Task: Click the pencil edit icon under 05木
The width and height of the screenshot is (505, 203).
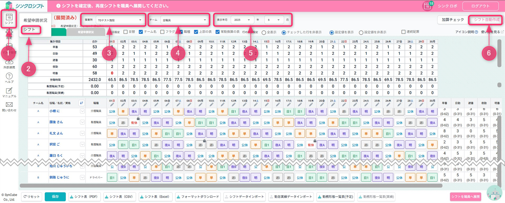Action: coord(156,104)
